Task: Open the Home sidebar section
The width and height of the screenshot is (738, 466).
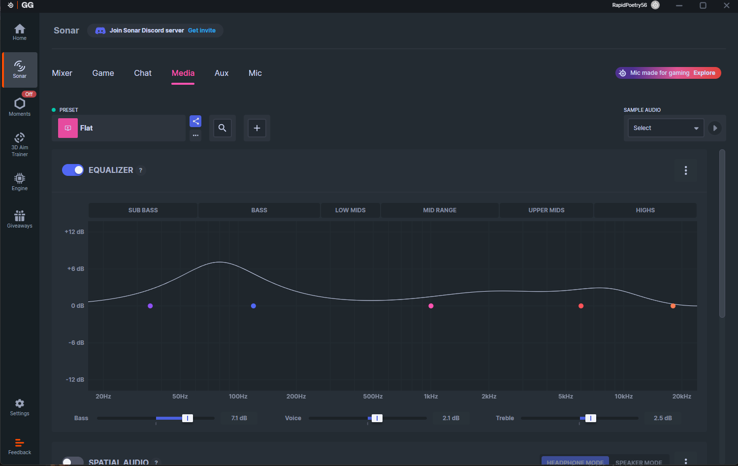Action: pos(20,32)
